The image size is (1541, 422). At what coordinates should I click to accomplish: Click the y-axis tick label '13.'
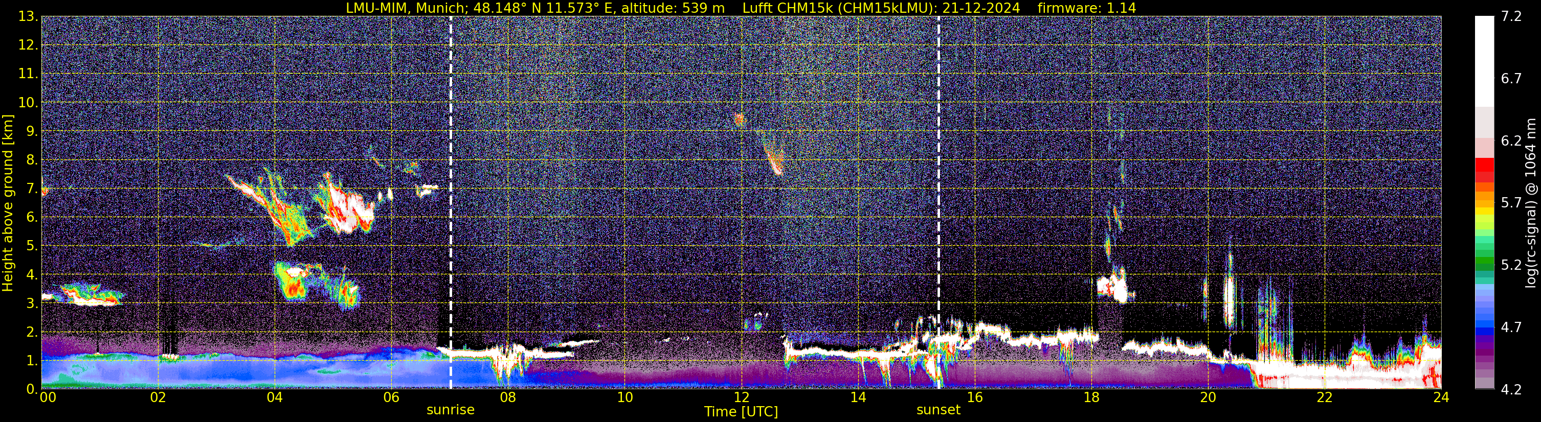(28, 17)
